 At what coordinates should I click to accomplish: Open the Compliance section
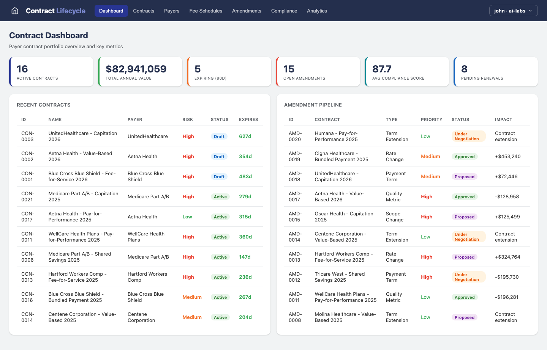284,11
